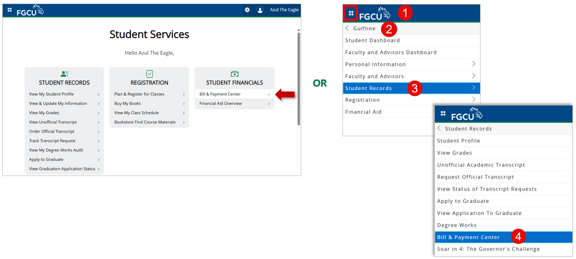This screenshot has width=576, height=259.
Task: Open Plan & Register for Classes
Action: pyautogui.click(x=149, y=94)
